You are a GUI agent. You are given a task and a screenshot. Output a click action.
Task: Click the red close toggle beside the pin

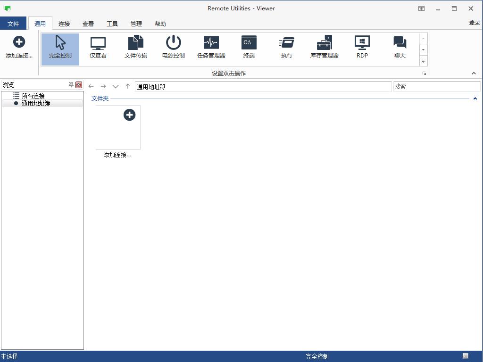click(79, 85)
